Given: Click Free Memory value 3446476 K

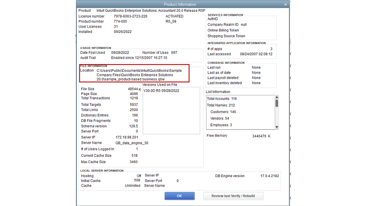Looking at the screenshot, I should point(261,136).
